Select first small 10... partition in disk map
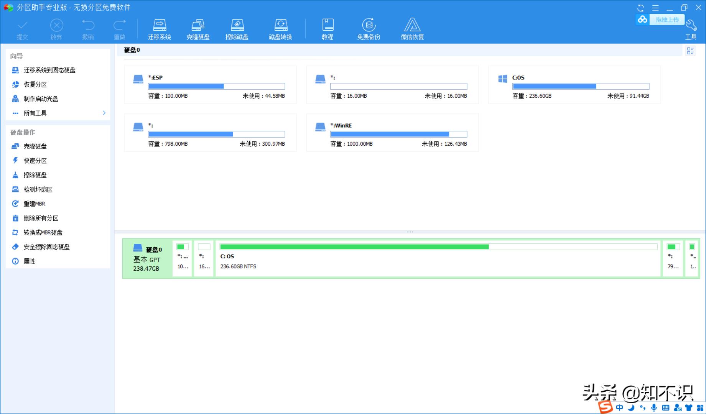The width and height of the screenshot is (706, 414). click(x=183, y=258)
